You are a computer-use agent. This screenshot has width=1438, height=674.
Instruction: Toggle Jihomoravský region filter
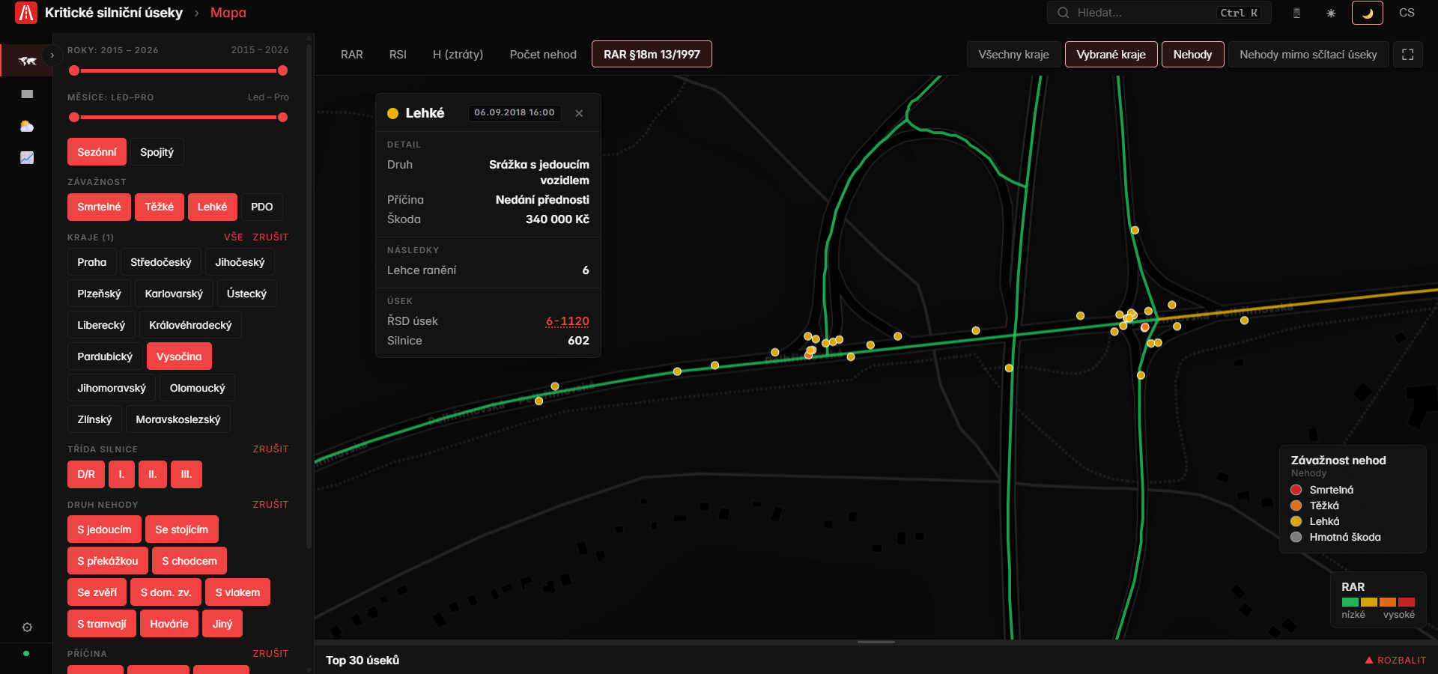pos(112,388)
